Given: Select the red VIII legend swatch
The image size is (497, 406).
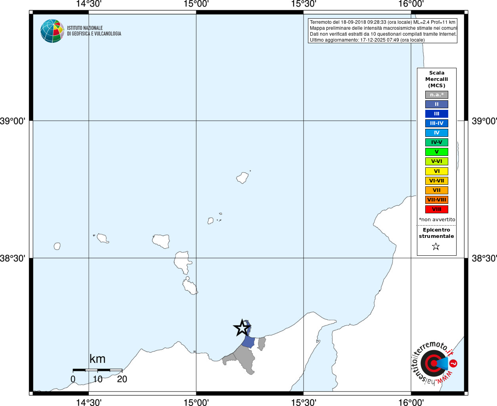Looking at the screenshot, I should (x=437, y=209).
